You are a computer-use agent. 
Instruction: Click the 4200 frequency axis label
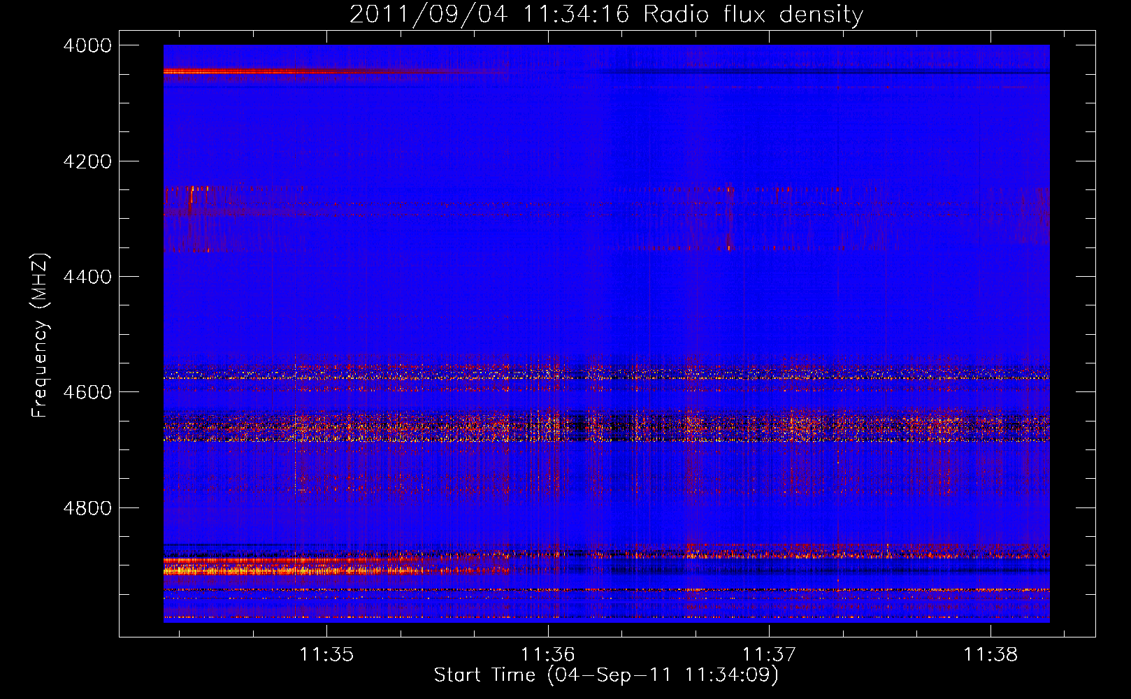click(x=87, y=161)
